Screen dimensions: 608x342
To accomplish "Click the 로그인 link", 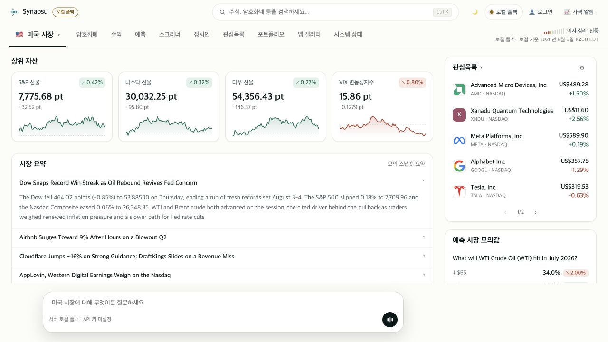I will 541,12.
